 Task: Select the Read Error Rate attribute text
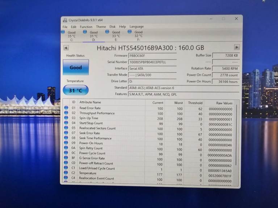90,108
